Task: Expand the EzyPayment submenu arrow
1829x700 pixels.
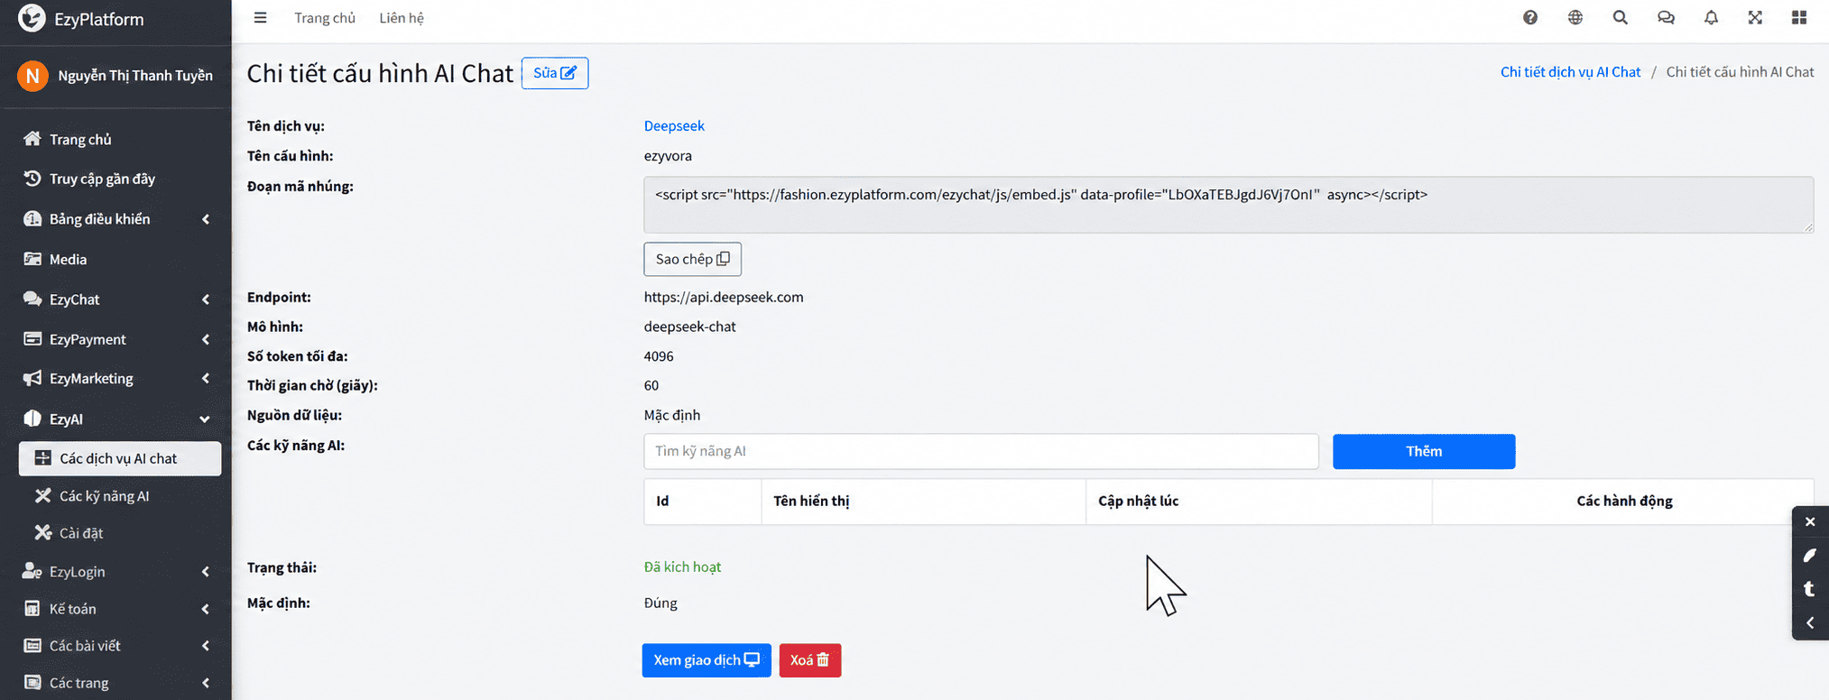Action: pos(206,339)
